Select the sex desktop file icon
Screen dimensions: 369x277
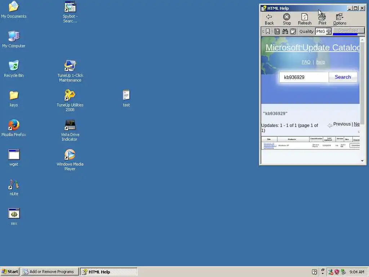tap(14, 217)
